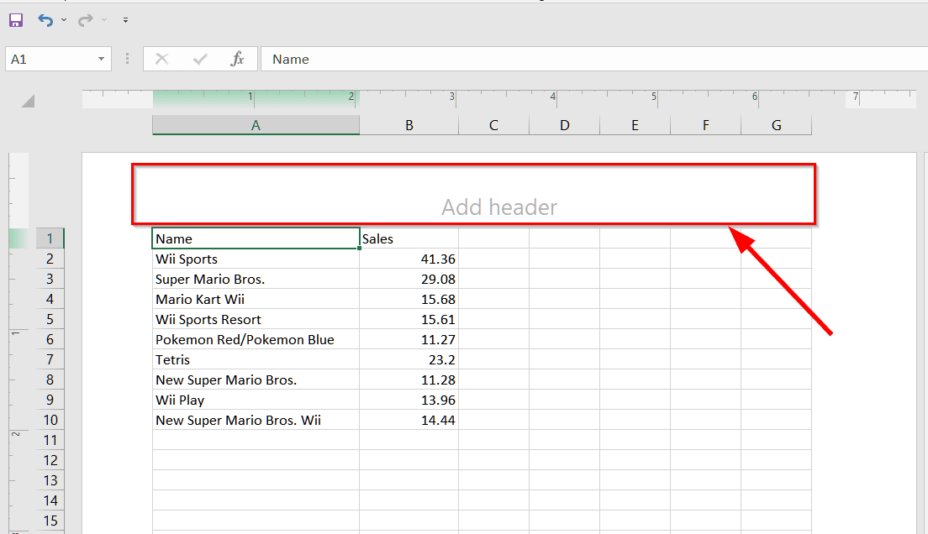The image size is (928, 534).
Task: Select column B header
Action: click(409, 125)
